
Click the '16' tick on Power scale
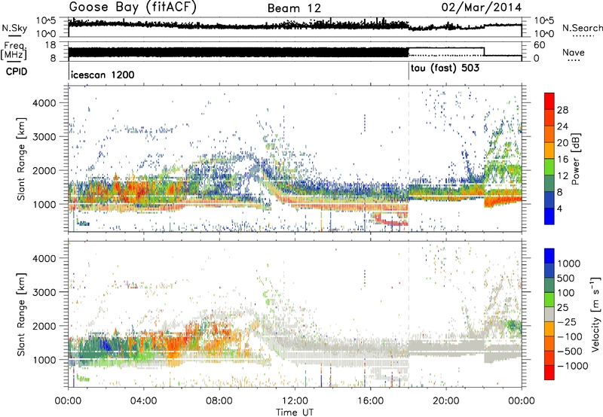[x=562, y=160]
